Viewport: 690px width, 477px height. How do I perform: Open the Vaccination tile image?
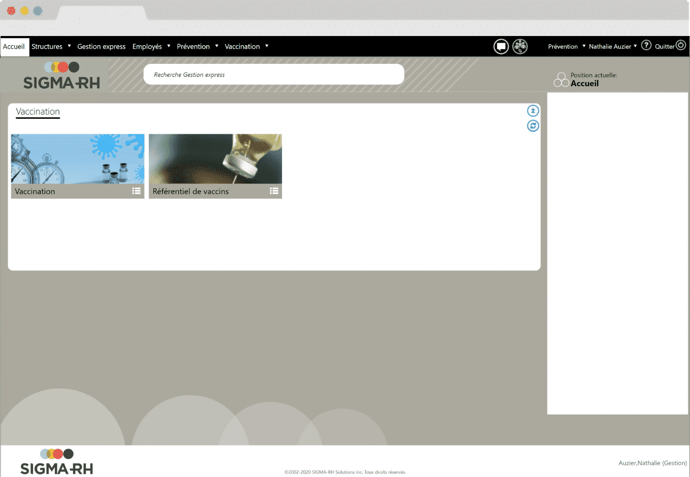(x=78, y=159)
